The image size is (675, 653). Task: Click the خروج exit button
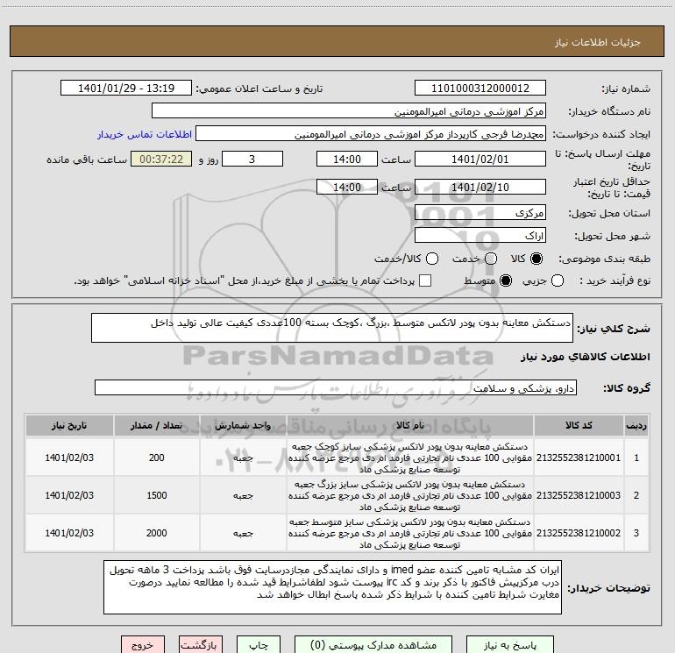143,645
